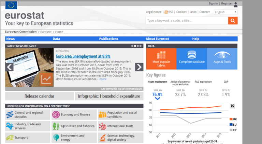Viewport: 262px width, 144px height.
Task: Open Legal notice link
Action: tap(154, 12)
